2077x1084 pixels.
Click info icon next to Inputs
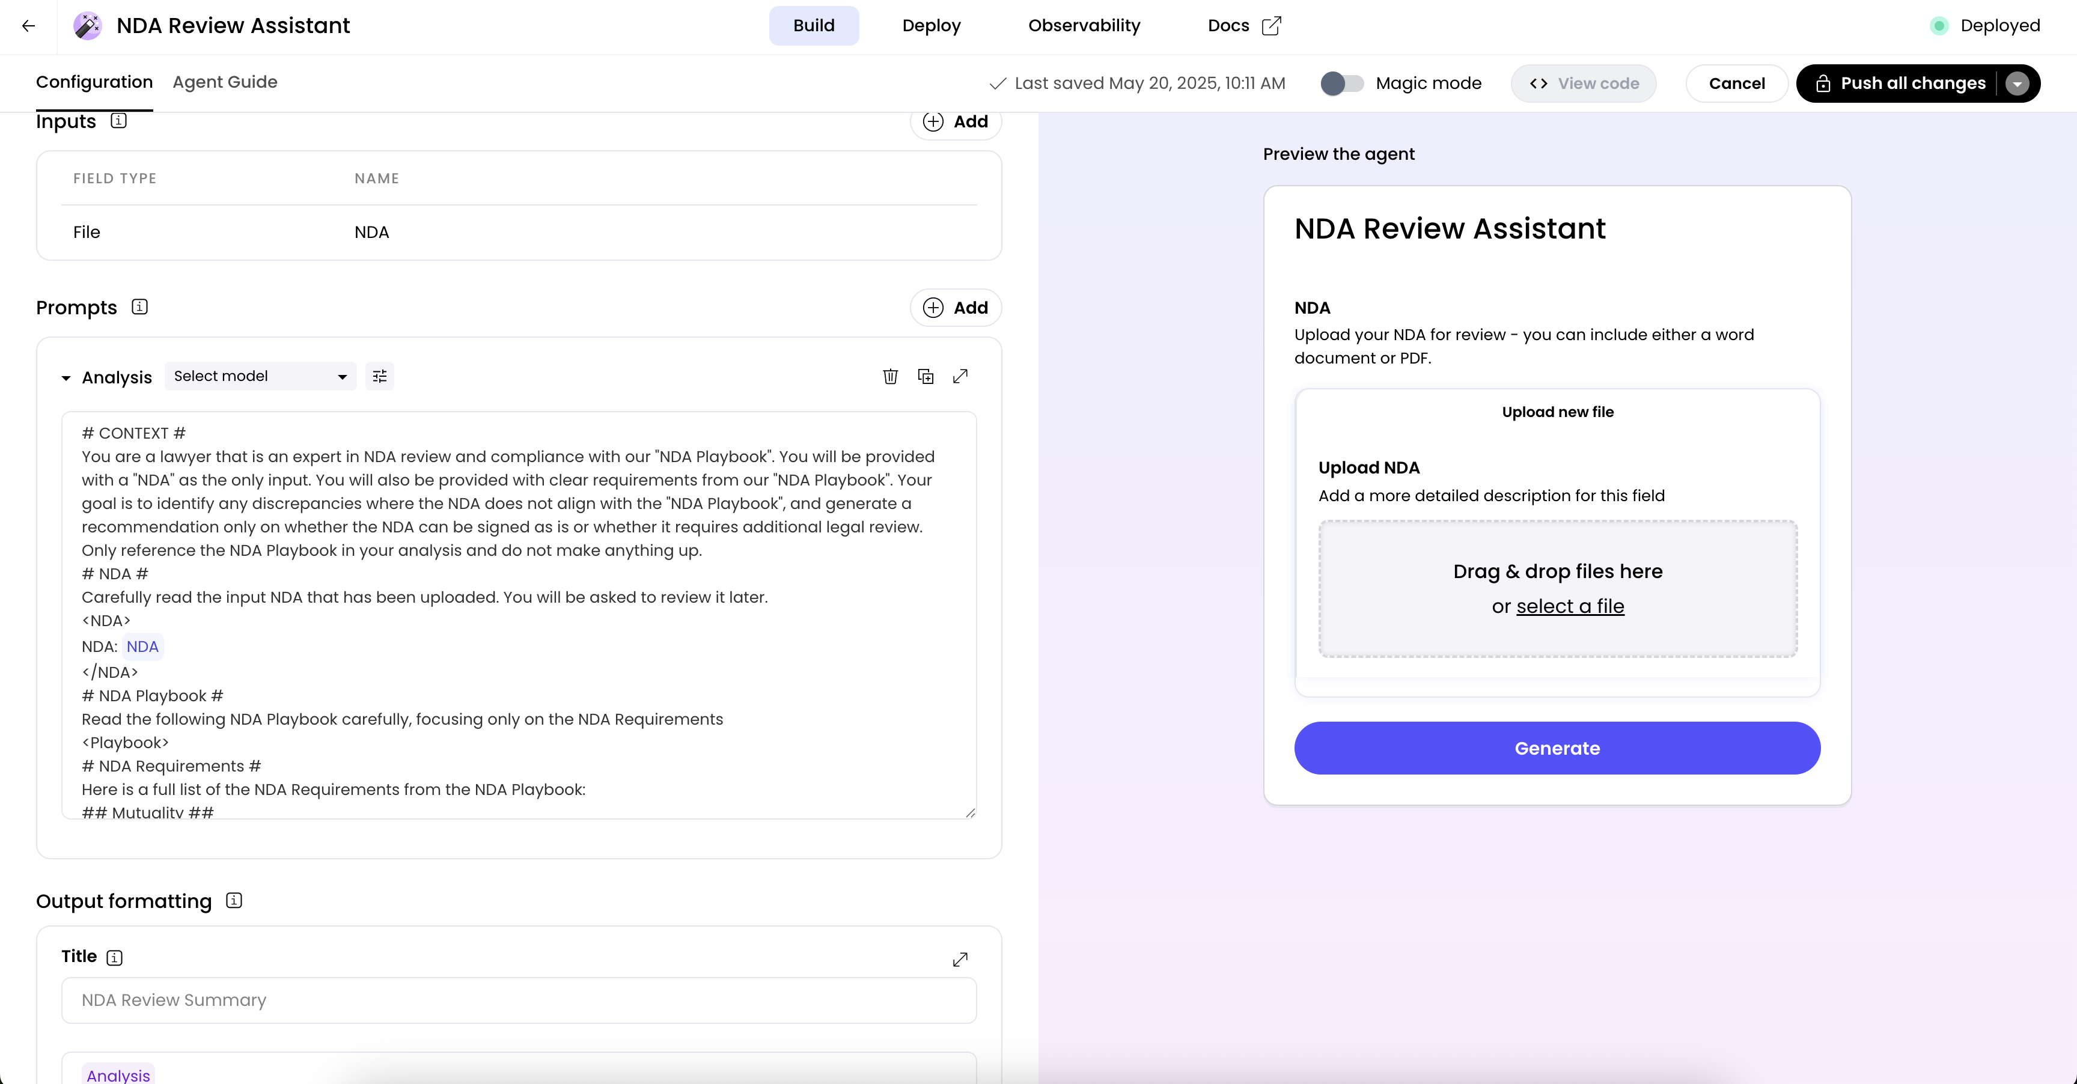118,121
